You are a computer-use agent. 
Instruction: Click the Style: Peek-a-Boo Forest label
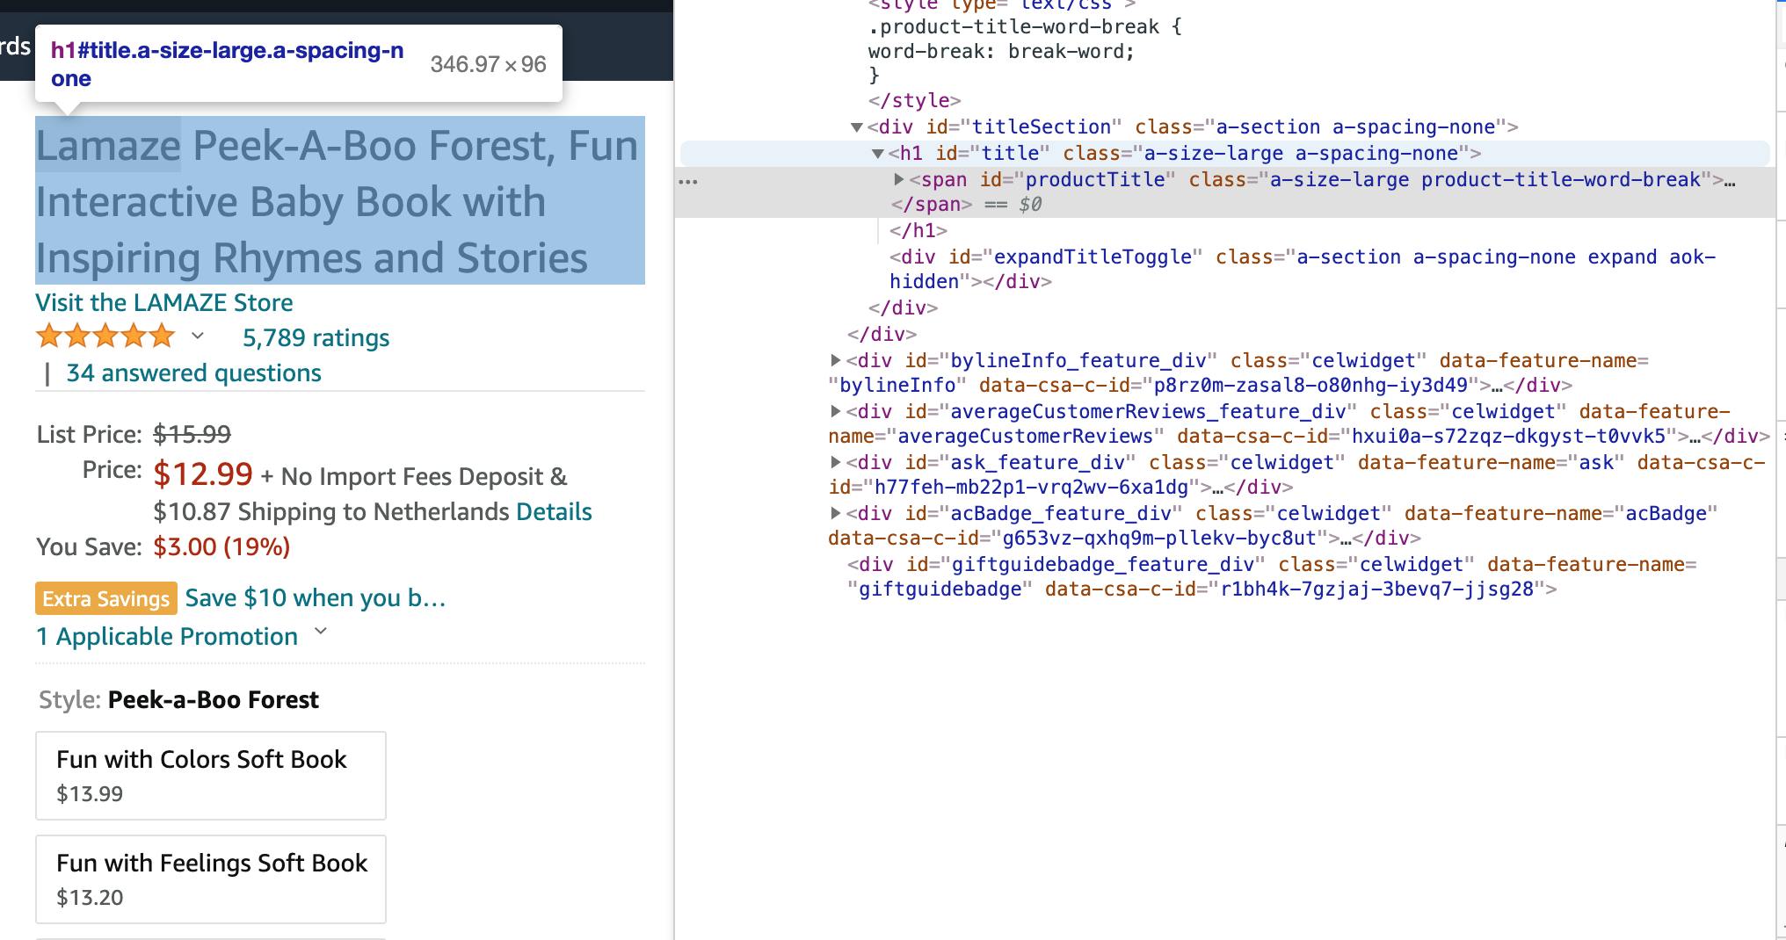(178, 700)
